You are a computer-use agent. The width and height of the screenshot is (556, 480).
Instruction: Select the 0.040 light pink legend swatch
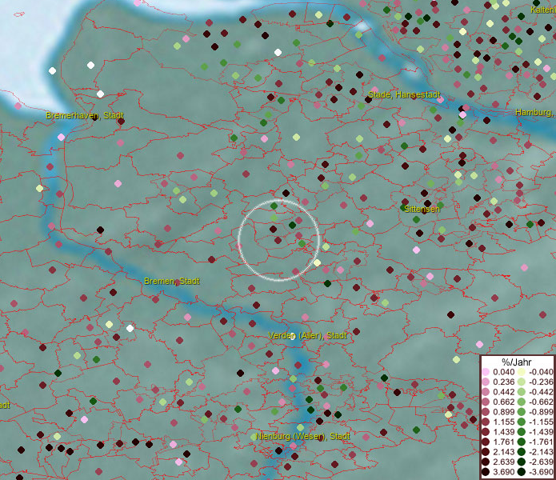point(486,372)
